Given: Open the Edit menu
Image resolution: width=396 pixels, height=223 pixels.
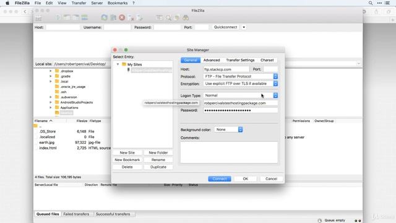Looking at the screenshot, I should click(x=49, y=3).
